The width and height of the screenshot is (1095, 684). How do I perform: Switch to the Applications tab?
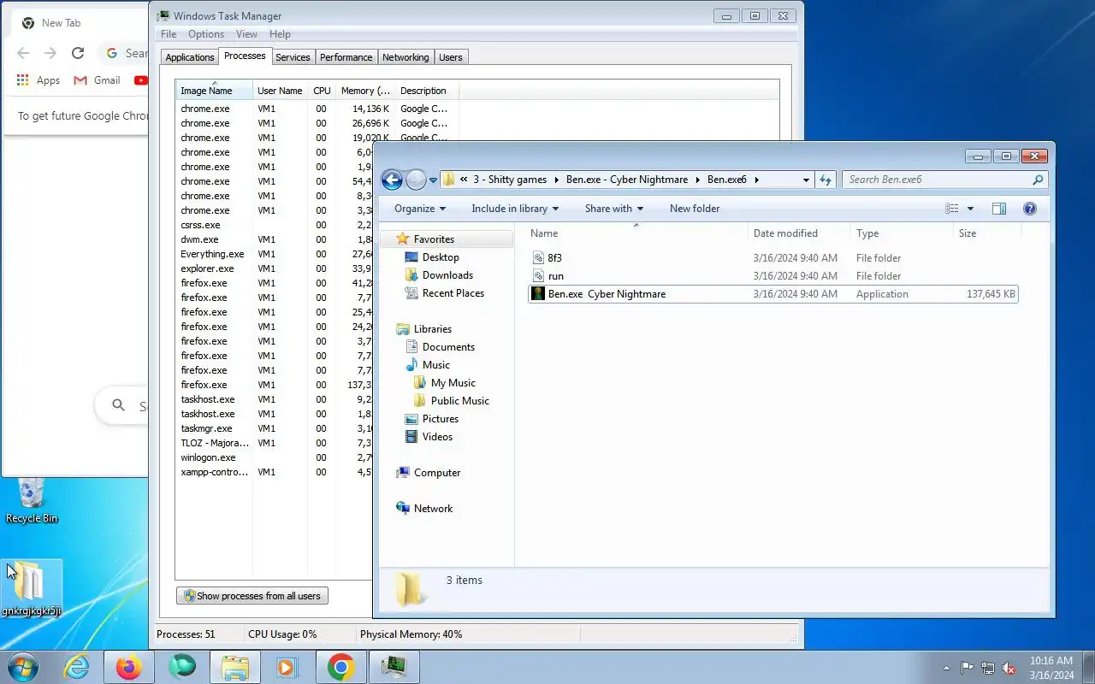[190, 57]
